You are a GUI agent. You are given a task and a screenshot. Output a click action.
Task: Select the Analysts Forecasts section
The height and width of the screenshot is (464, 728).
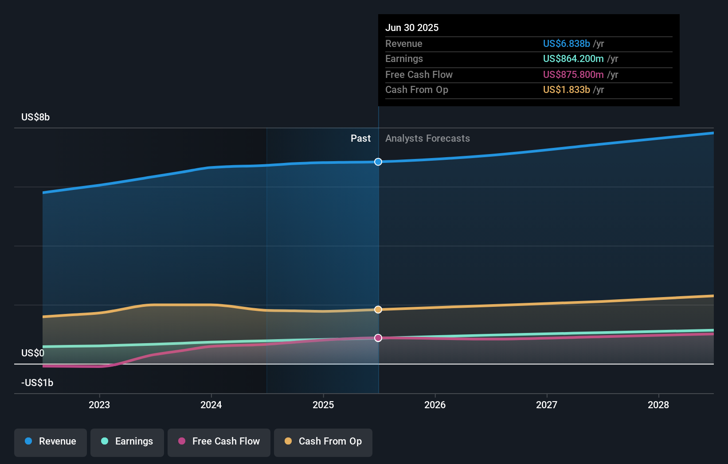[427, 138]
